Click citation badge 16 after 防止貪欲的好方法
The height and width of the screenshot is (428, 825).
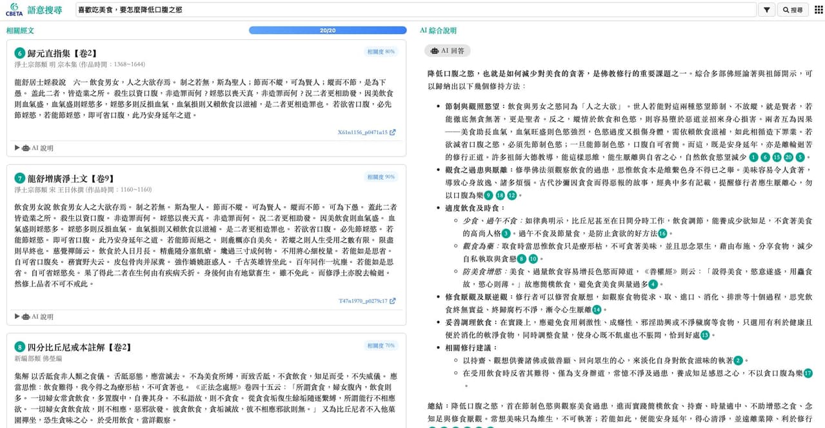[x=662, y=233]
